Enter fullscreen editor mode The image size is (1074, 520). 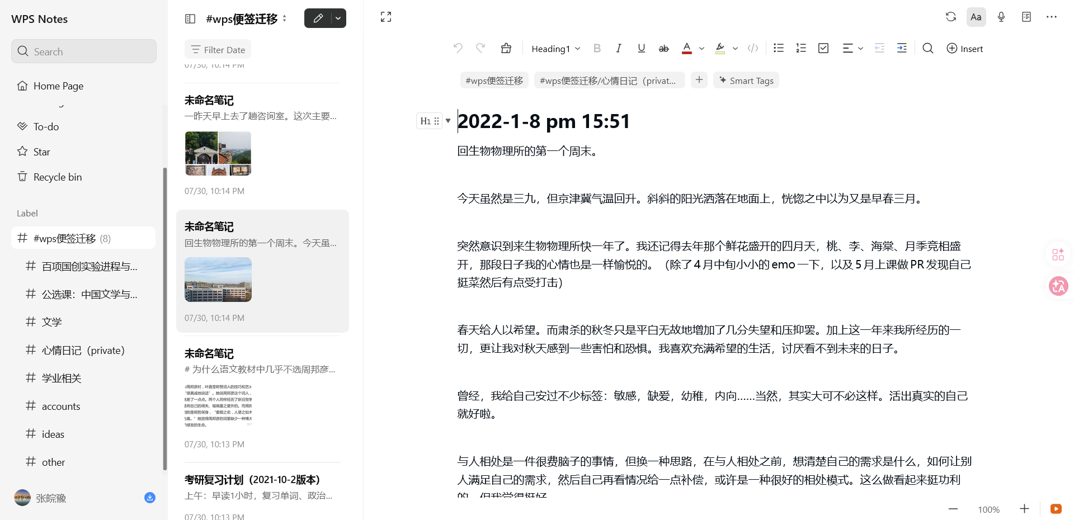pyautogui.click(x=386, y=17)
